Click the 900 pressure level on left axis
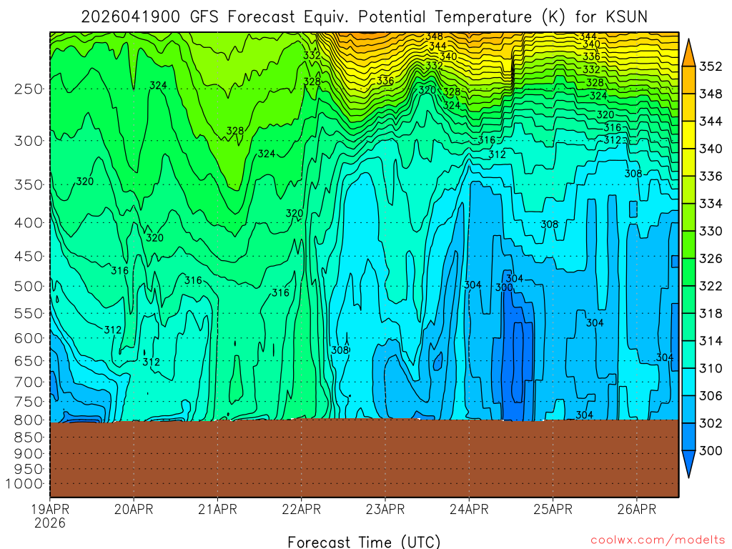The width and height of the screenshot is (732, 549). click(29, 453)
